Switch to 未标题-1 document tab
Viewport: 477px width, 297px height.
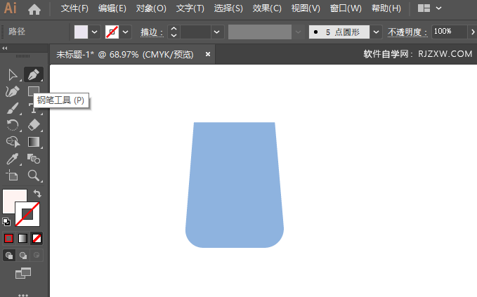[x=125, y=54]
